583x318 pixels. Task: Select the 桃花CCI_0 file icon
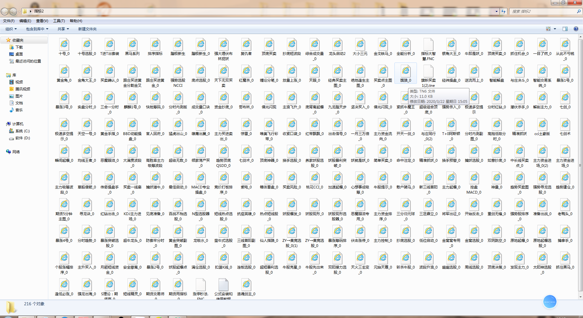click(x=315, y=178)
